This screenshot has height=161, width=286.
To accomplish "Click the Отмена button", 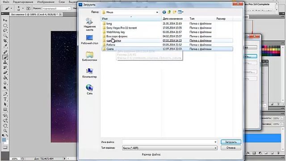I will click(x=231, y=148).
